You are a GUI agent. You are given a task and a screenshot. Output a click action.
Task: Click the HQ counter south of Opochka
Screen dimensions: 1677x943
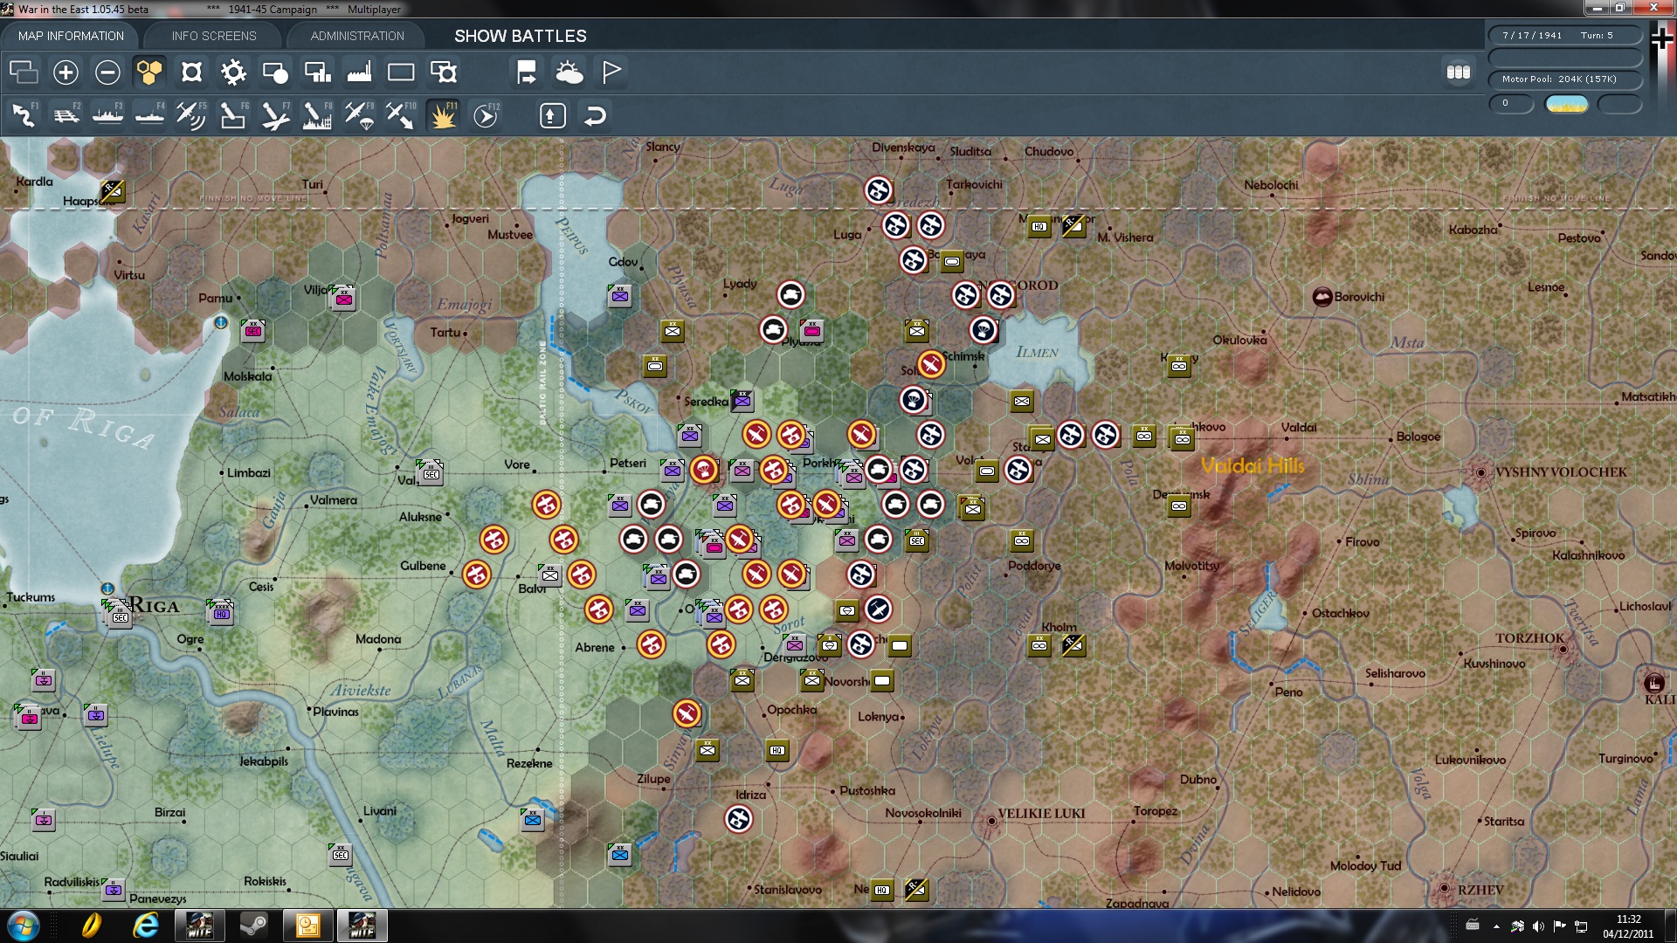(777, 750)
